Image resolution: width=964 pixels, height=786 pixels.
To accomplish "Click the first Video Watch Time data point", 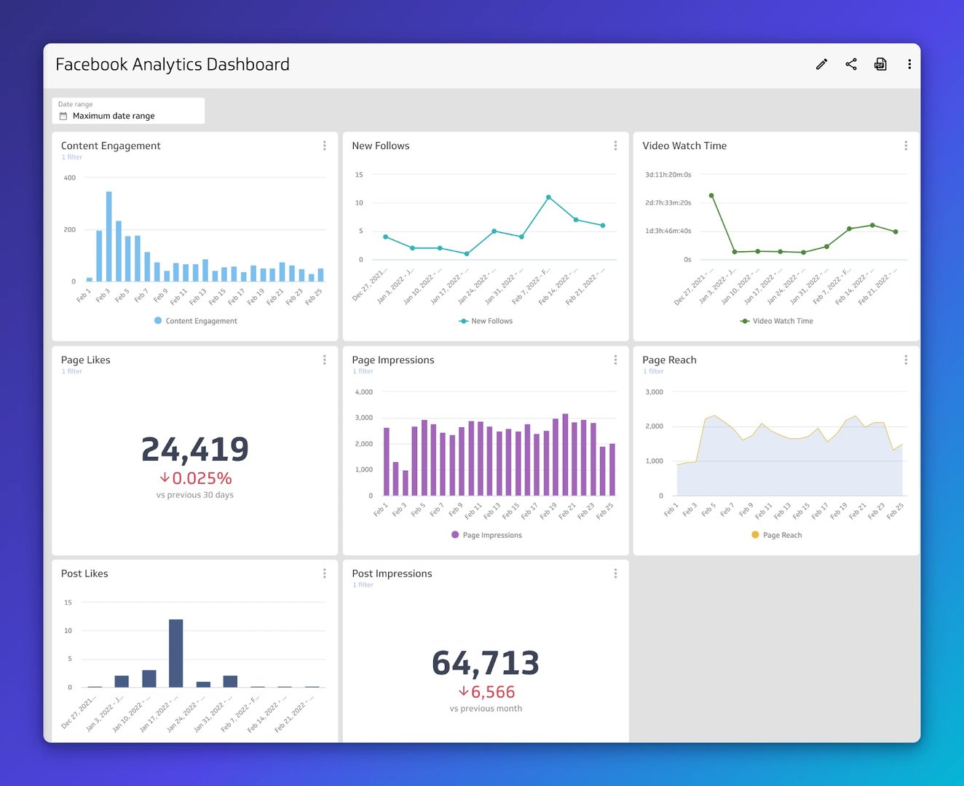I will tap(711, 196).
